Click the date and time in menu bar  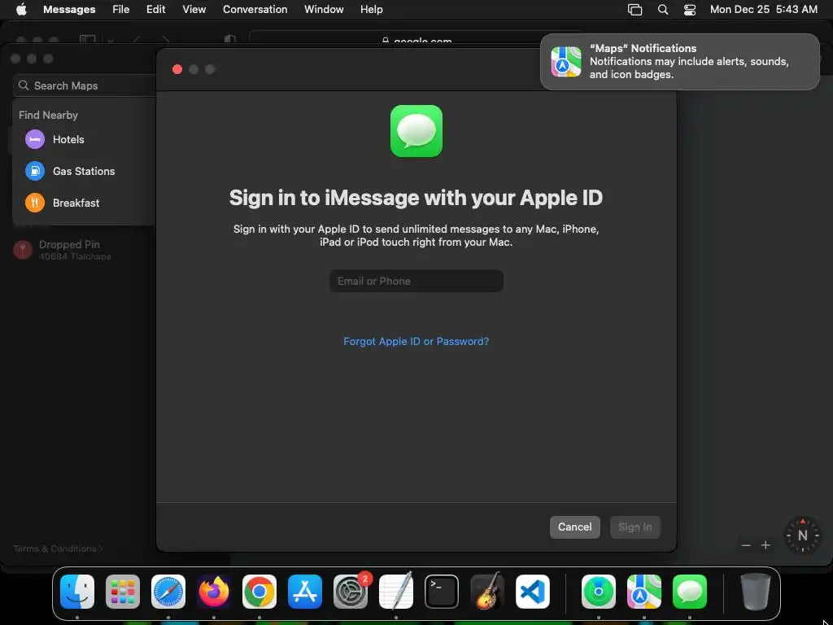(x=763, y=10)
